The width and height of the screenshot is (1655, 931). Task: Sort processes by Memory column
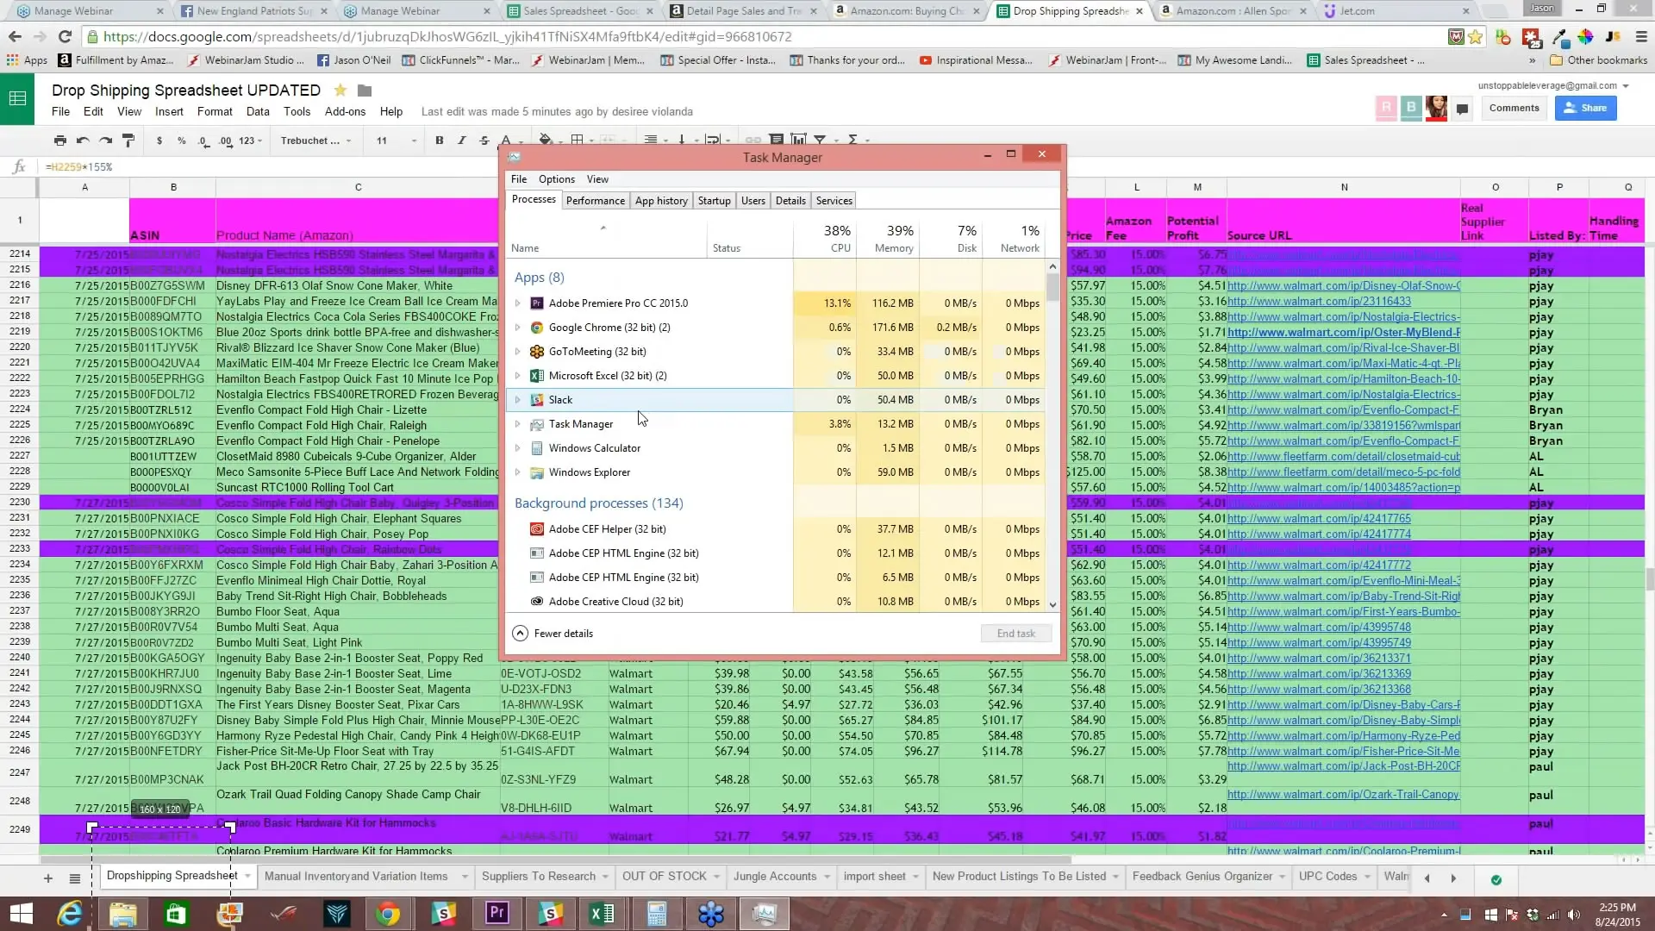(x=888, y=239)
